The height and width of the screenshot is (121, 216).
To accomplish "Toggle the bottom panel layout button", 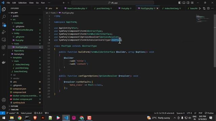I will (184, 3).
